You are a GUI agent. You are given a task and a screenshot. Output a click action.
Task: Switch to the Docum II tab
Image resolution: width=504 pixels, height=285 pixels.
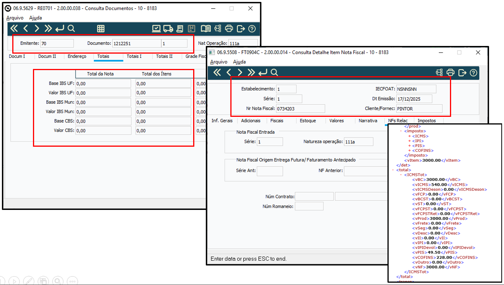point(47,56)
